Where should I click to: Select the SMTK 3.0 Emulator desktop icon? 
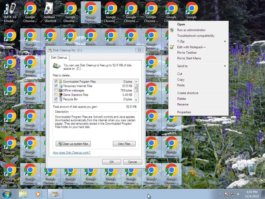click(10, 12)
